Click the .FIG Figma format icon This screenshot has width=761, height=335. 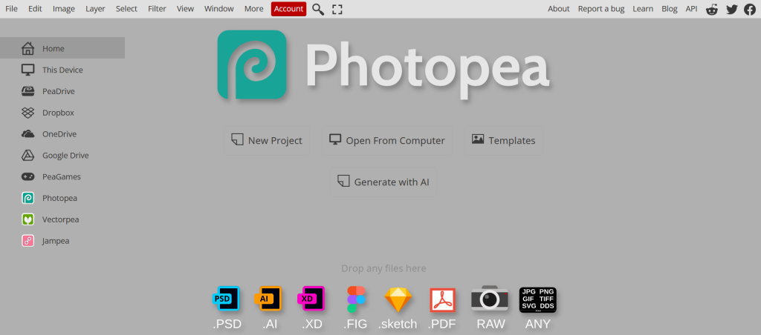click(356, 299)
